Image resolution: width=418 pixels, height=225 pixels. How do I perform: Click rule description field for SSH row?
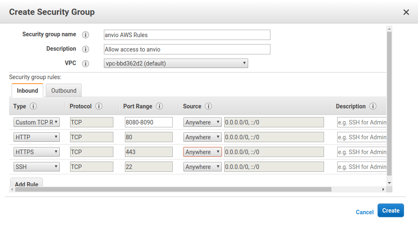pos(362,166)
